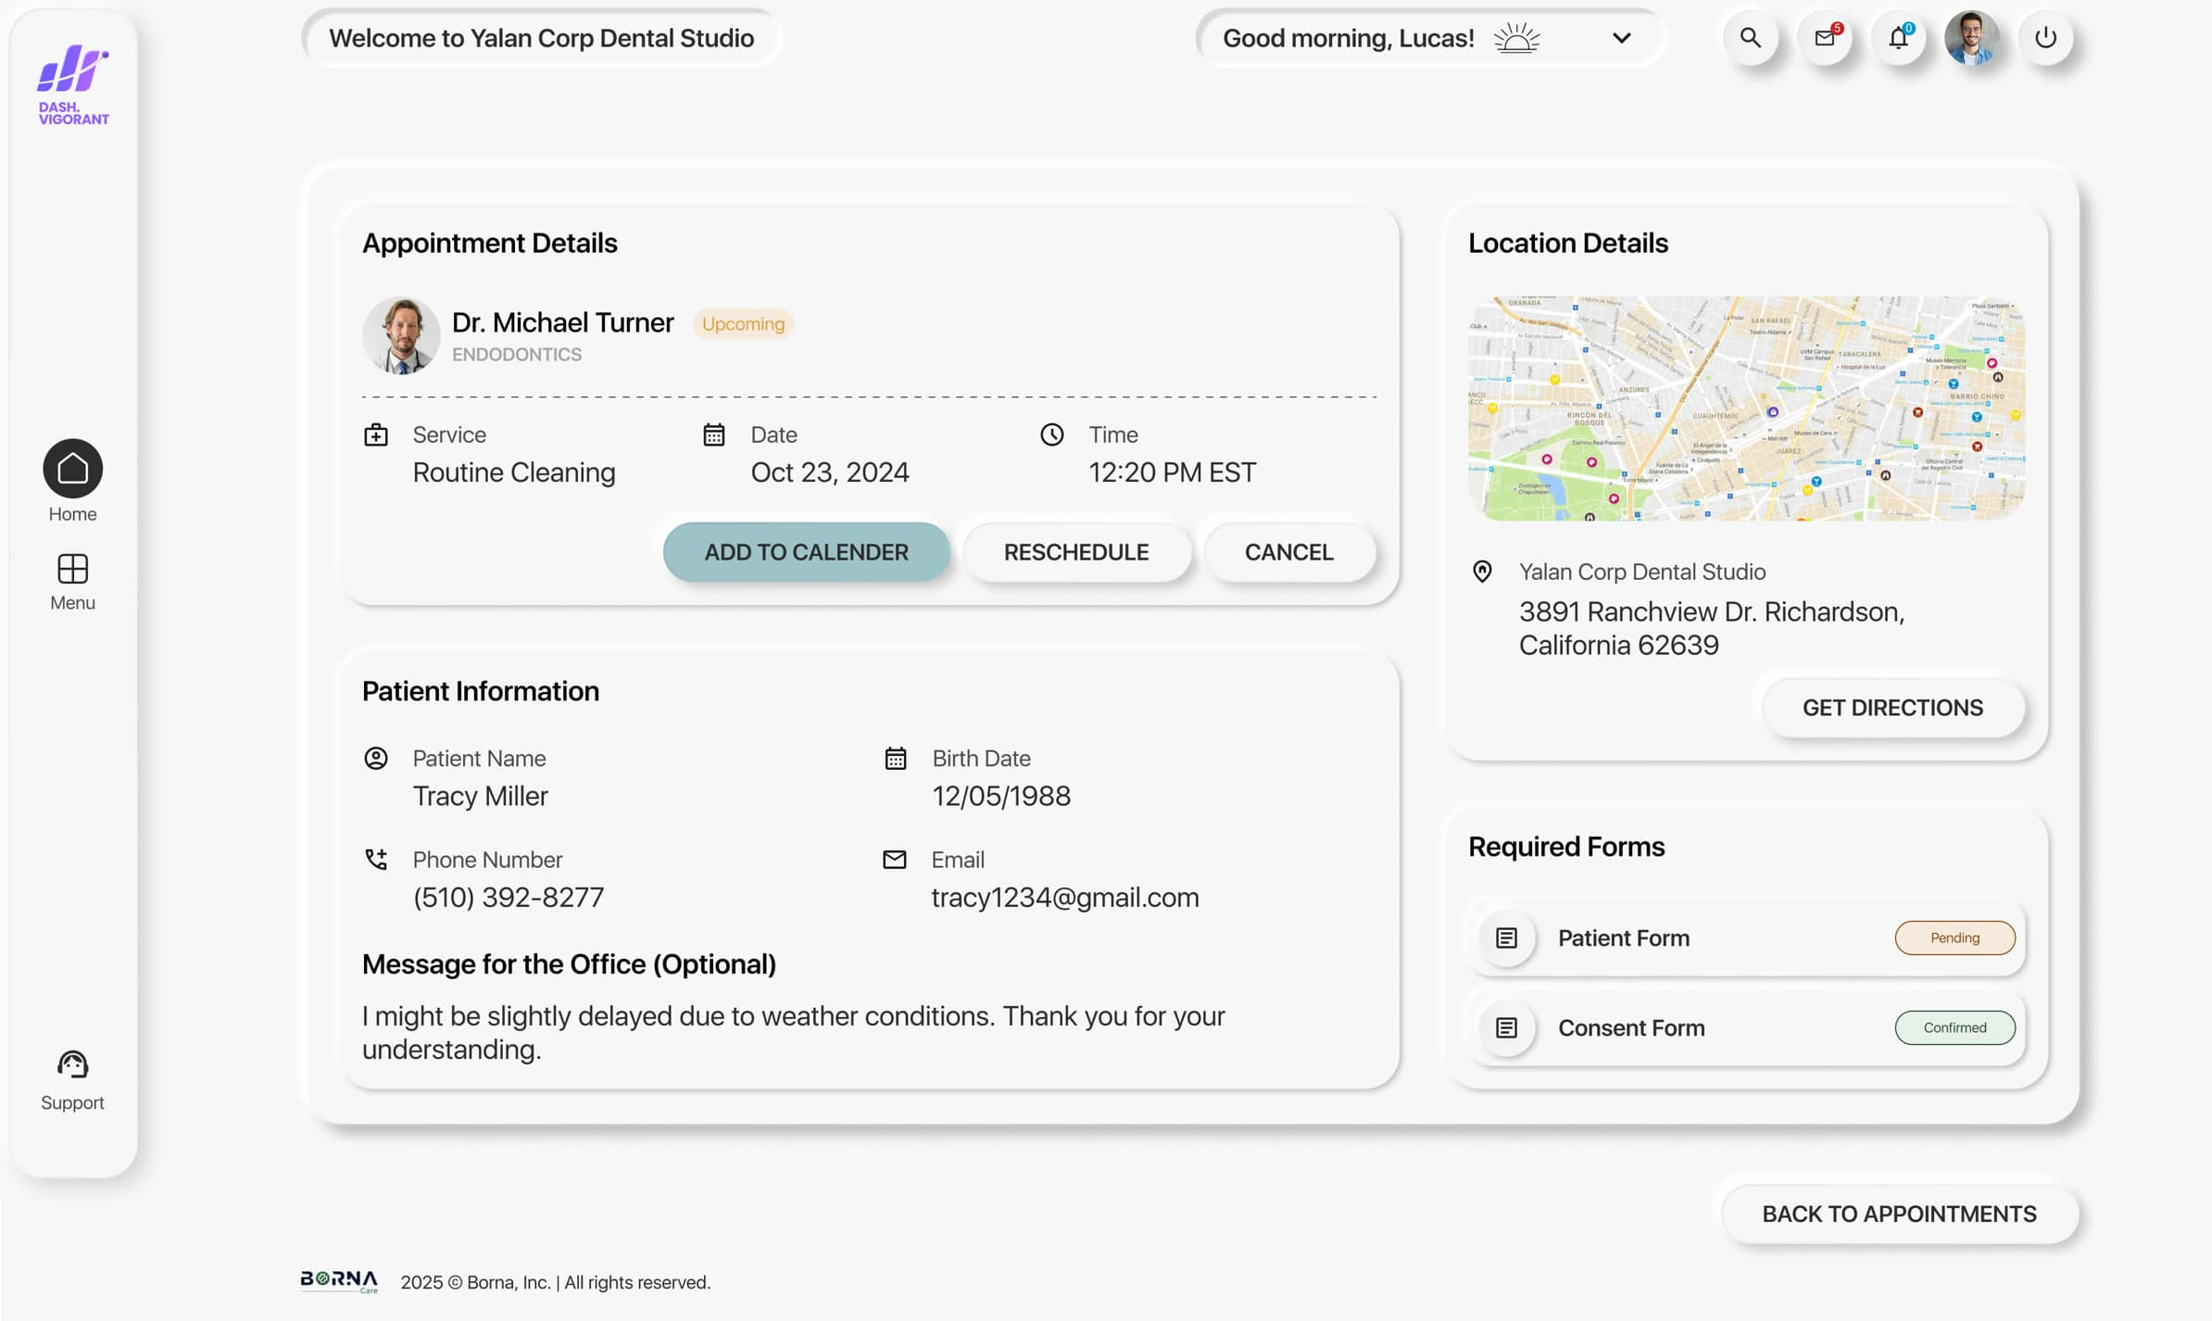This screenshot has width=2212, height=1321.
Task: Click the Consent Form document icon
Action: pos(1506,1027)
